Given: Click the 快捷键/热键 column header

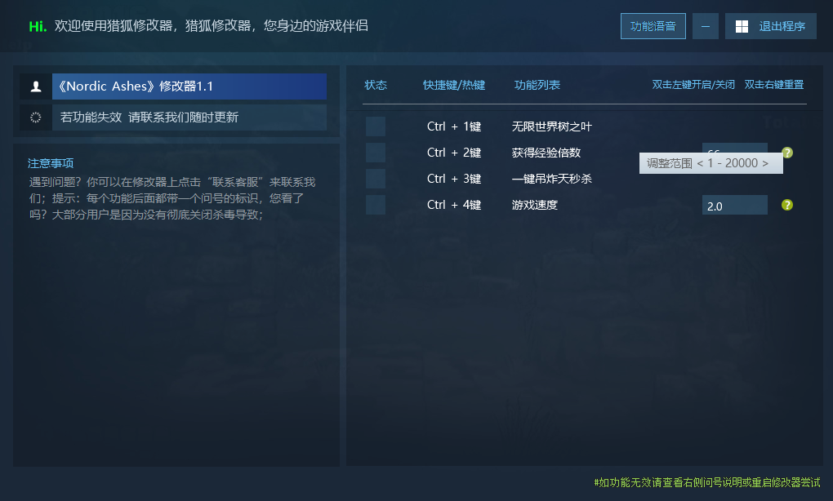Looking at the screenshot, I should pyautogui.click(x=454, y=85).
